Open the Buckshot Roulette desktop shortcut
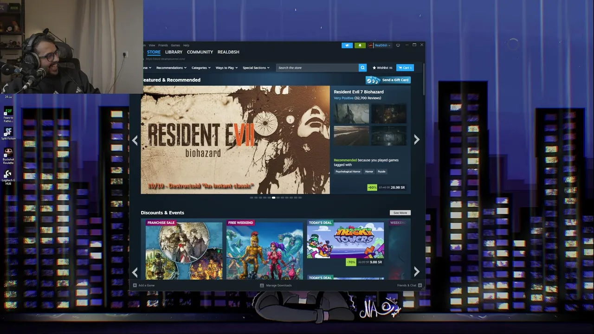This screenshot has height=334, width=594. click(8, 156)
